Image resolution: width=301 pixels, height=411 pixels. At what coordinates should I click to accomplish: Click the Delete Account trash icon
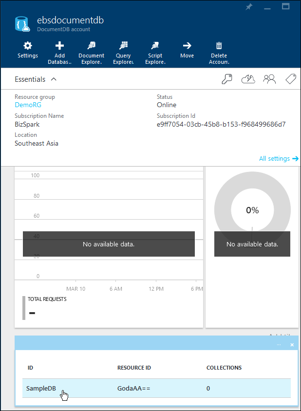click(x=219, y=46)
